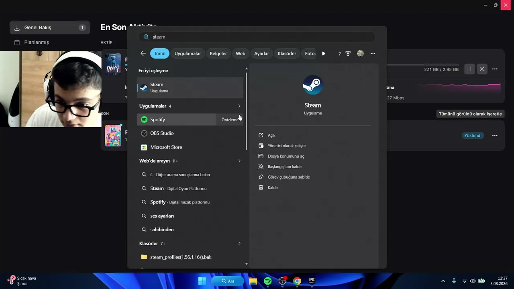Search web for "s - Diğer arama sonuçlarına bakın"
This screenshot has height=289, width=514.
point(190,175)
